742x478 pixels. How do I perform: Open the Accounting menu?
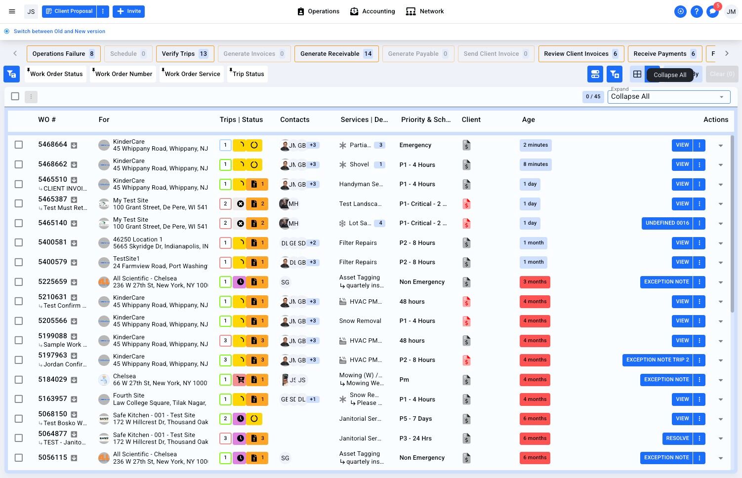point(372,11)
